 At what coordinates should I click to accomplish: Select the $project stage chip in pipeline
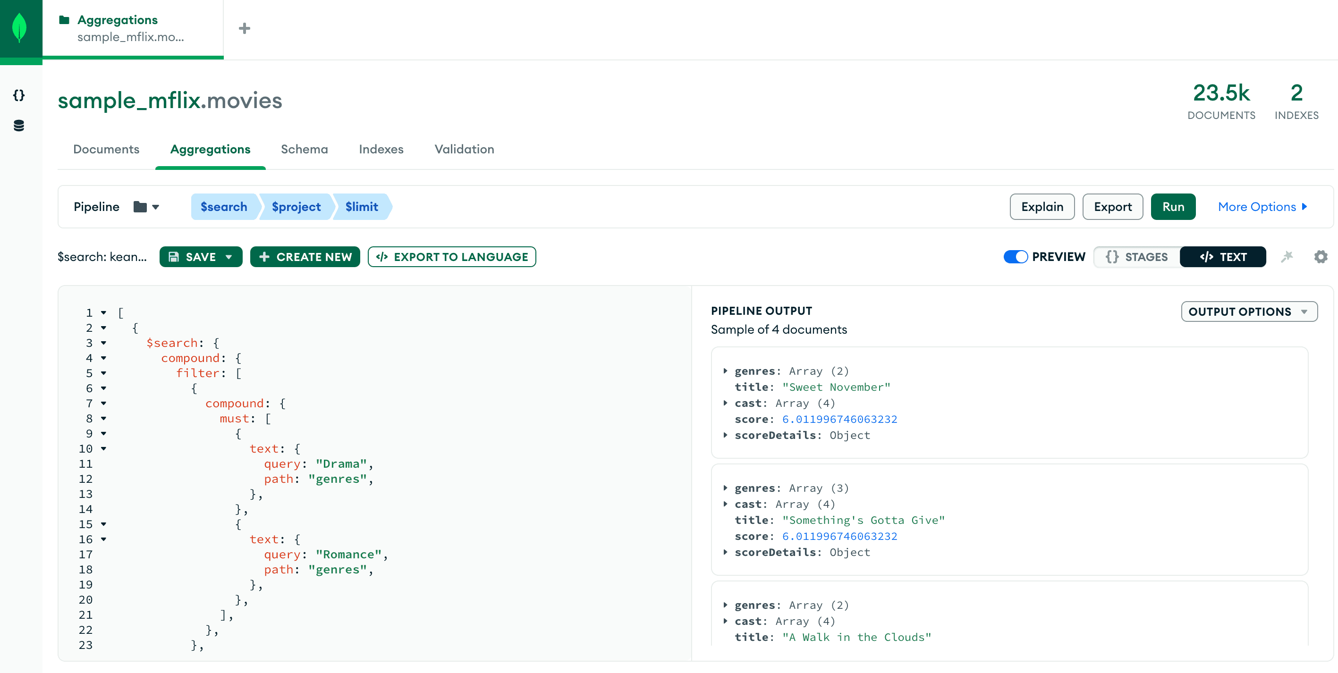pos(296,207)
